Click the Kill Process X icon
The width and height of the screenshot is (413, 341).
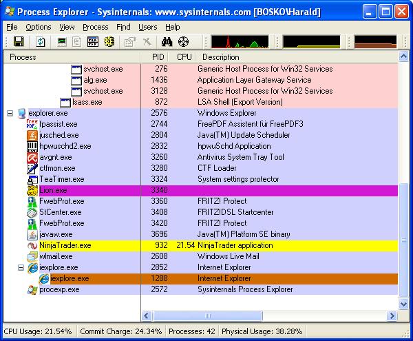tap(147, 41)
